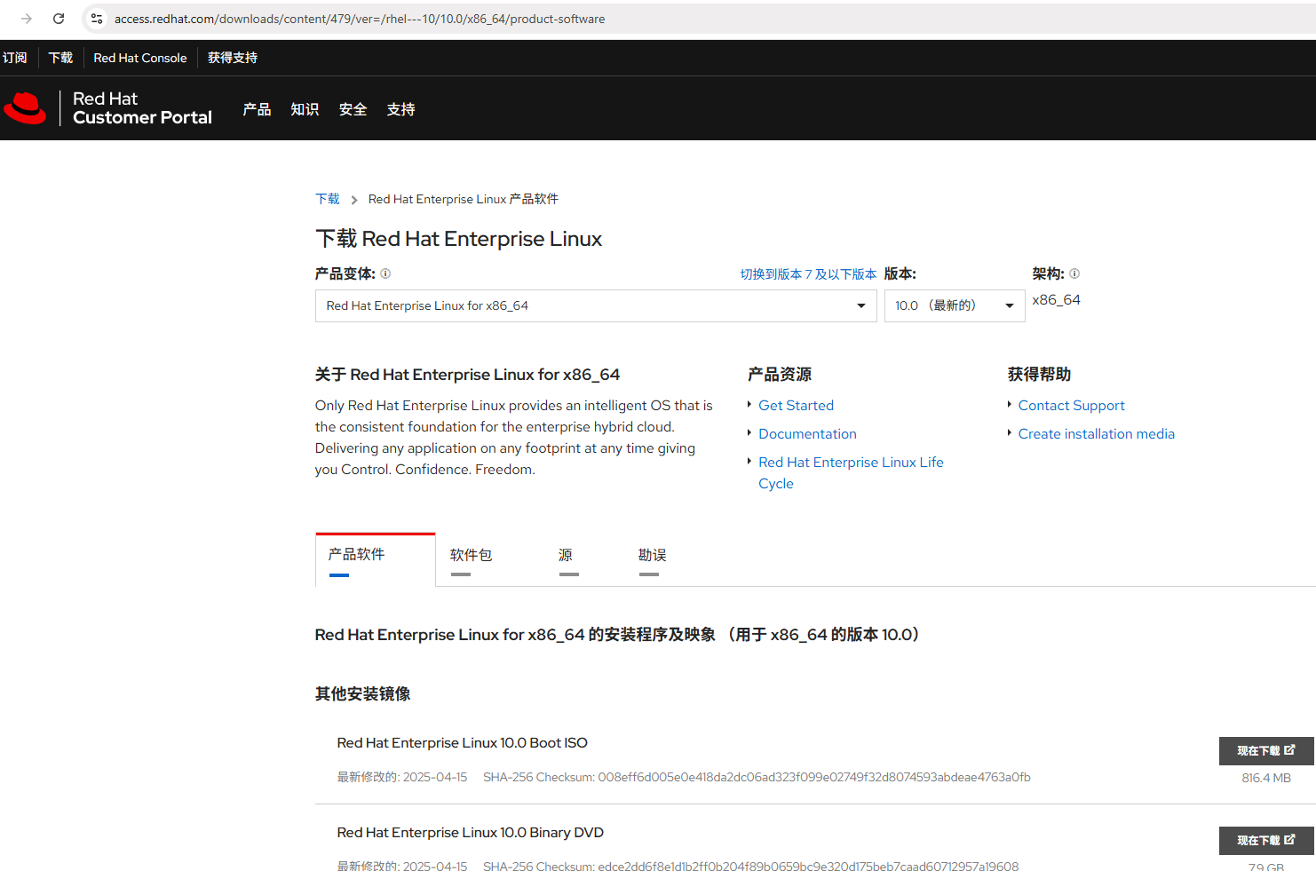This screenshot has height=871, width=1316.
Task: Open the 支持 navigation menu
Action: [x=400, y=109]
